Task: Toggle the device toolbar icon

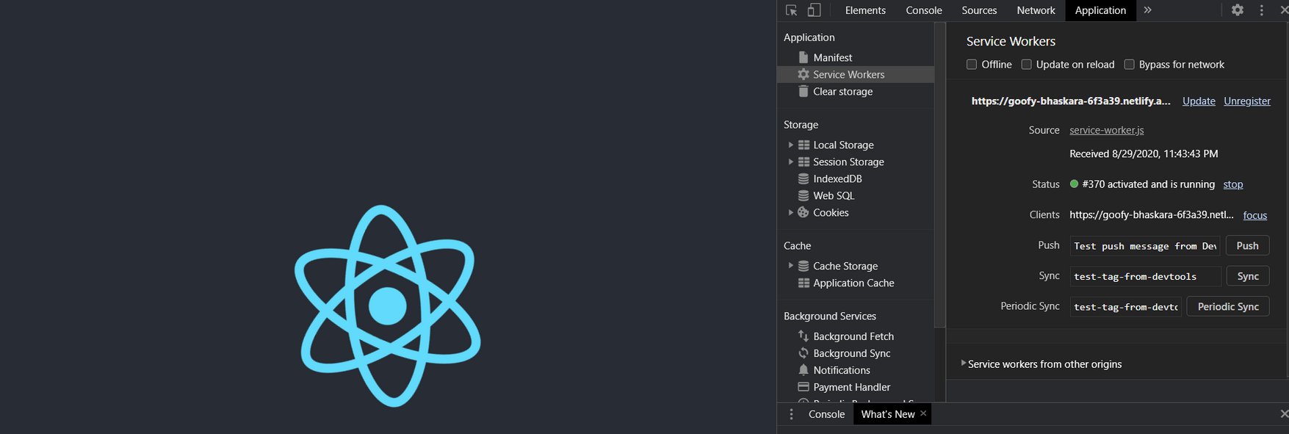Action: (x=814, y=10)
